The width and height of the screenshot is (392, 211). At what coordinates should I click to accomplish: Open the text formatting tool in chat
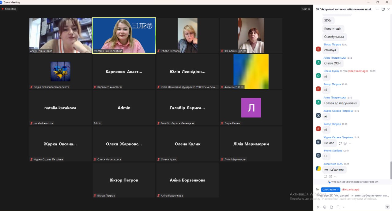click(x=318, y=207)
